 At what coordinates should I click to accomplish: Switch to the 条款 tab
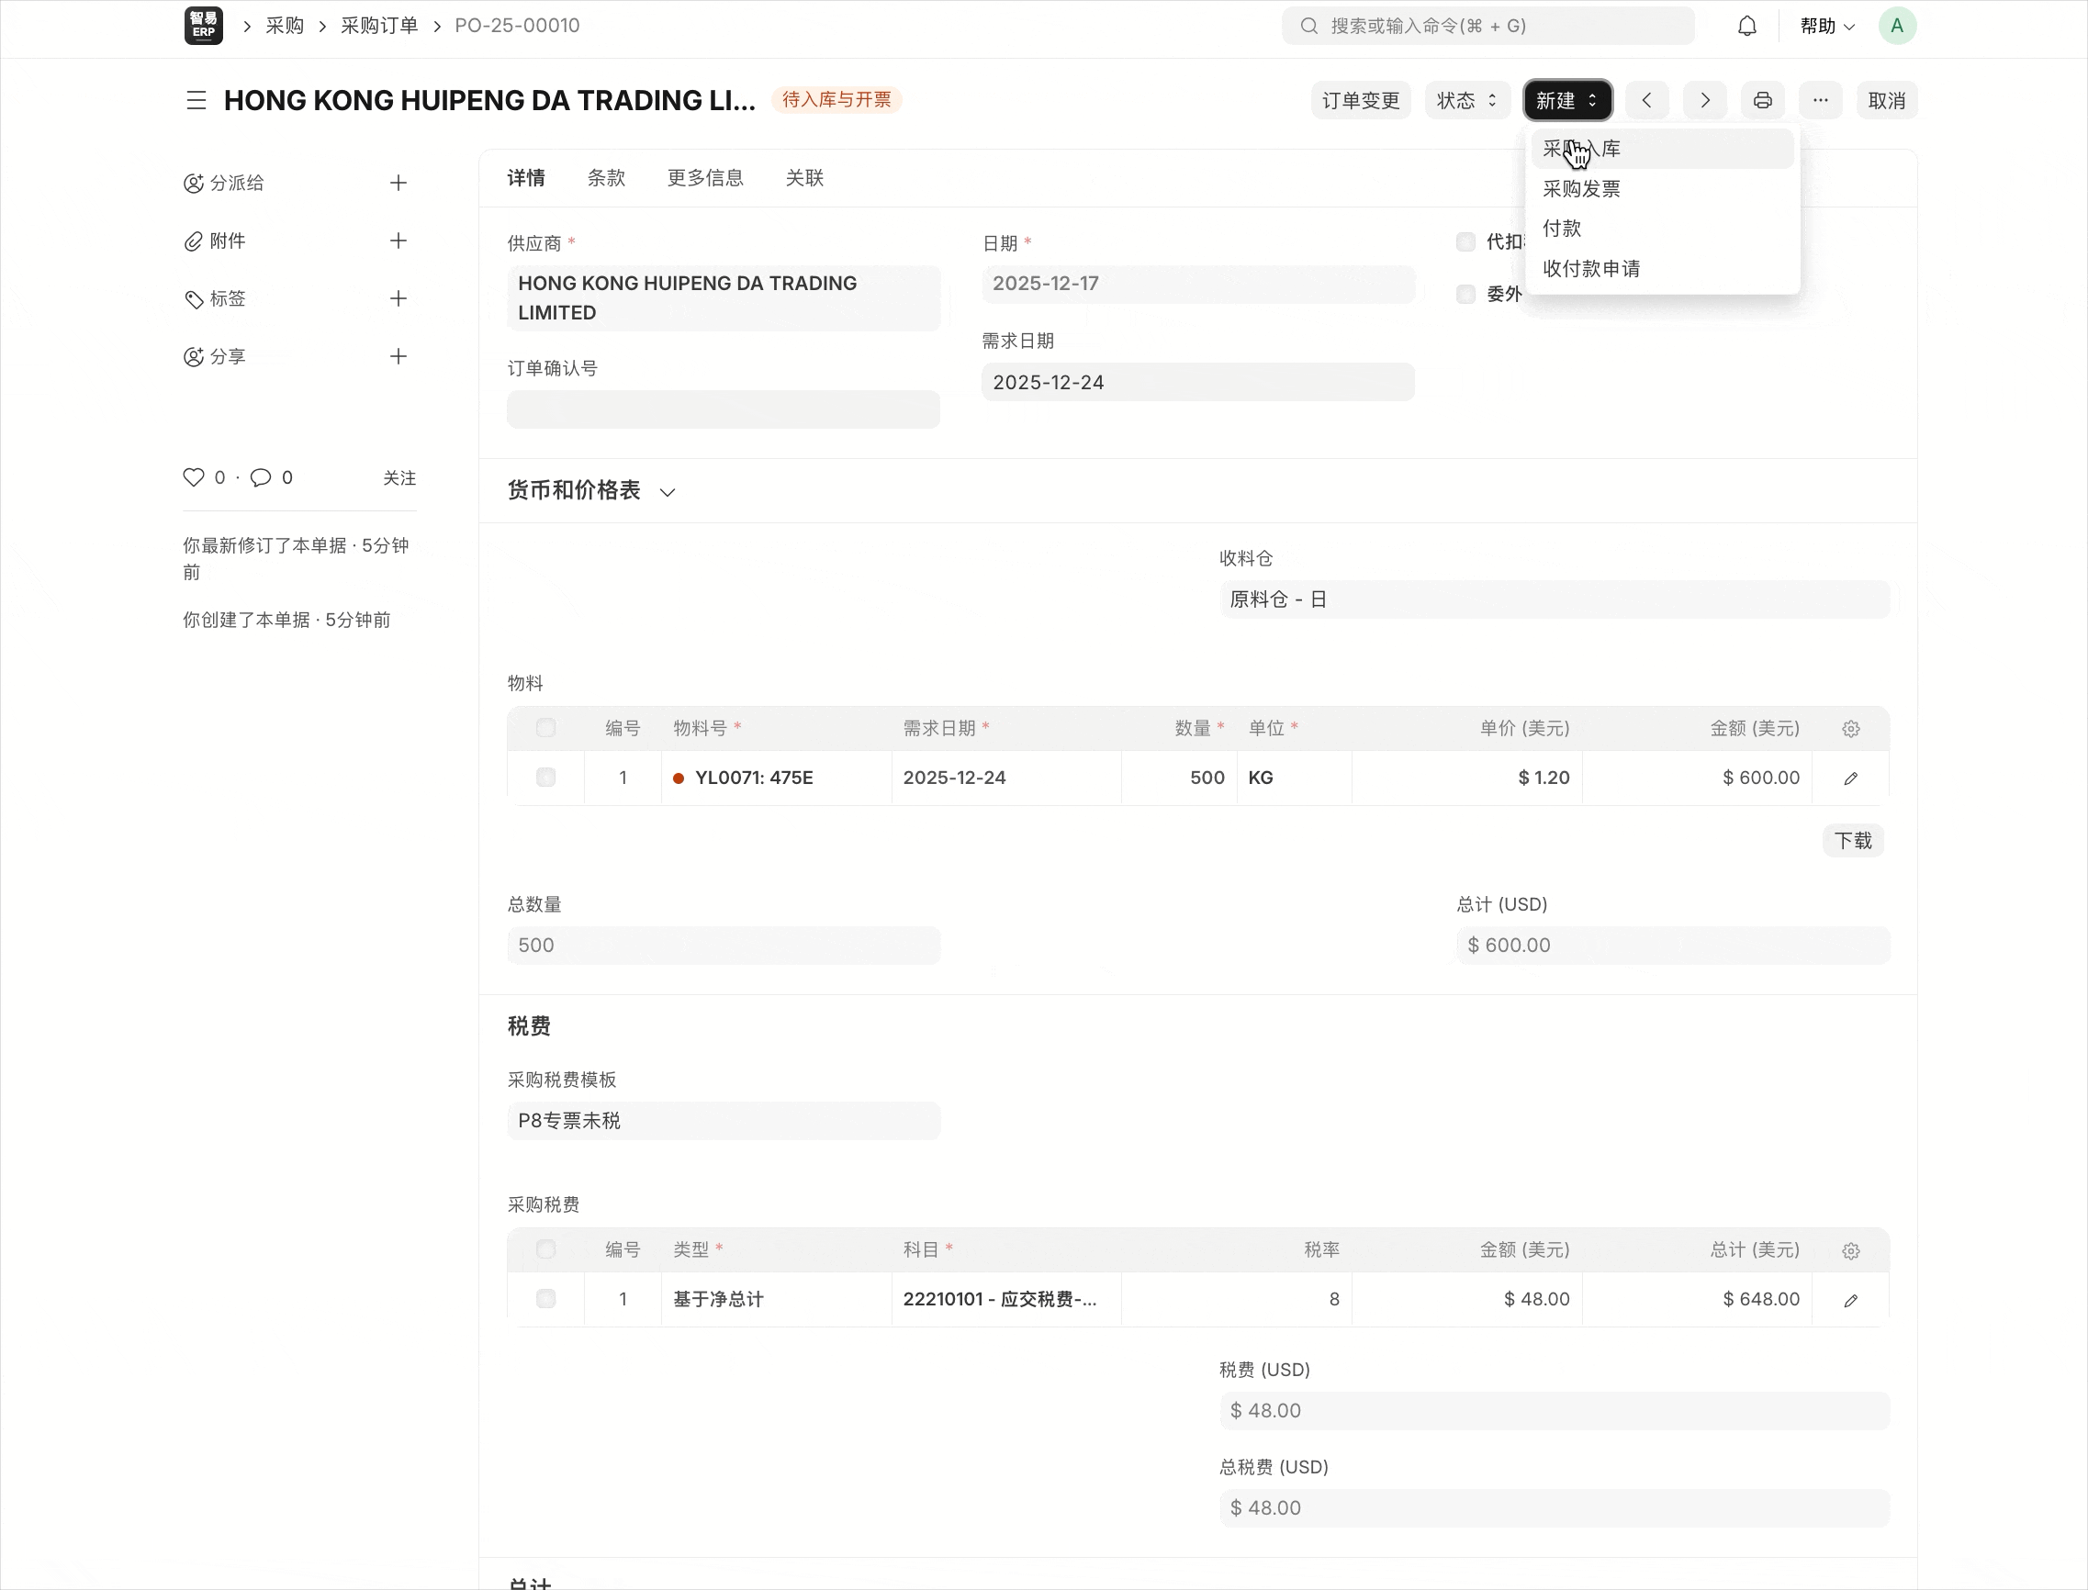[x=606, y=178]
